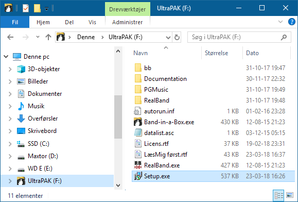Image resolution: width=298 pixels, height=202 pixels.
Task: Open the recent locations dropdown arrow
Action: click(38, 37)
